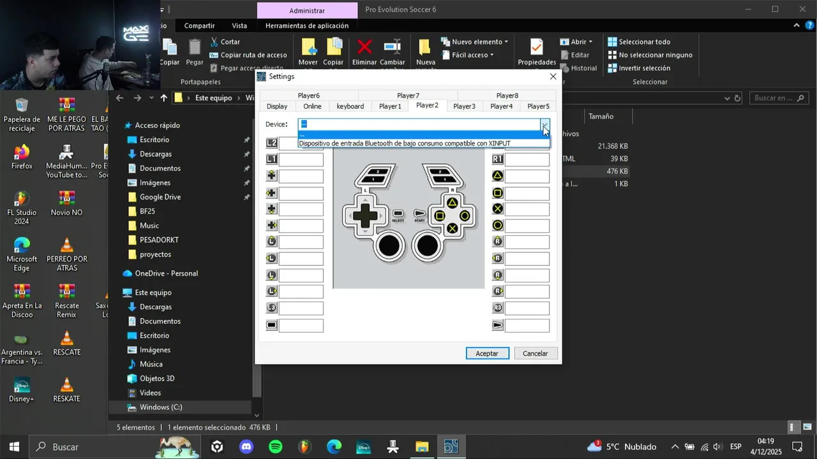The height and width of the screenshot is (459, 817).
Task: Choose the highlighted "--" device option
Action: coord(424,135)
